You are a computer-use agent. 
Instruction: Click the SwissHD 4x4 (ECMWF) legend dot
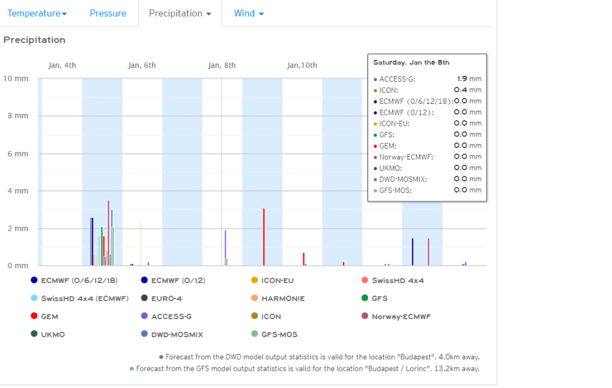click(35, 298)
